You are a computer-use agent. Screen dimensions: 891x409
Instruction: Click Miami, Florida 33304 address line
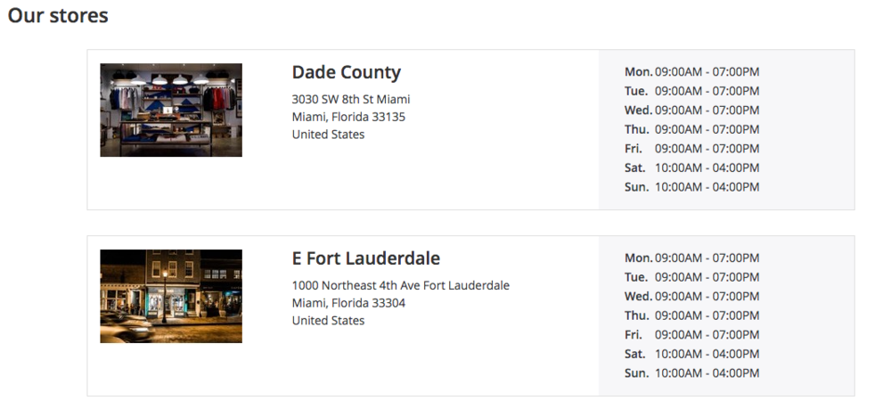tap(348, 303)
